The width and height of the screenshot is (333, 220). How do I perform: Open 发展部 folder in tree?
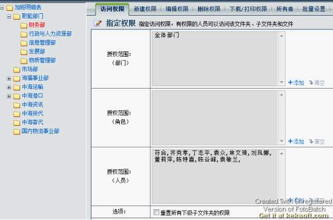pos(37,51)
